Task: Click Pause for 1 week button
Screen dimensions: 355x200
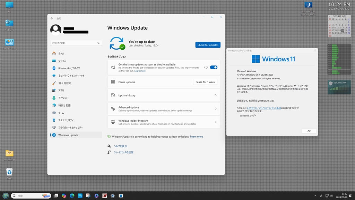Action: [205, 82]
